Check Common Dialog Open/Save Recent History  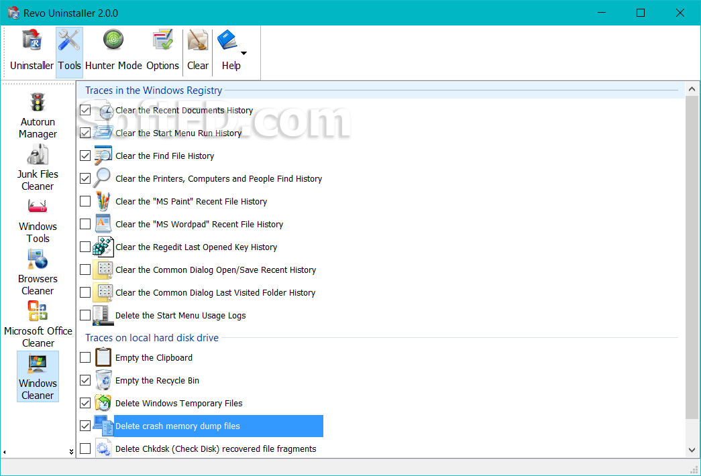(x=85, y=270)
